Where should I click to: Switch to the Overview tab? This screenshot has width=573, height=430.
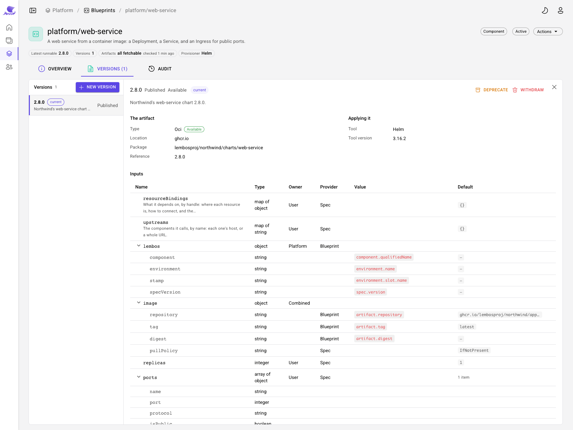(55, 69)
